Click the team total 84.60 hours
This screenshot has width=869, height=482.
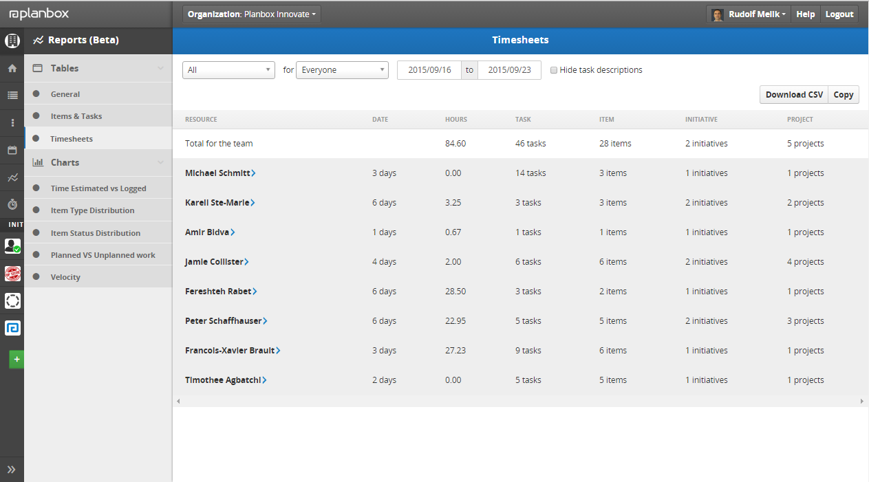point(455,144)
